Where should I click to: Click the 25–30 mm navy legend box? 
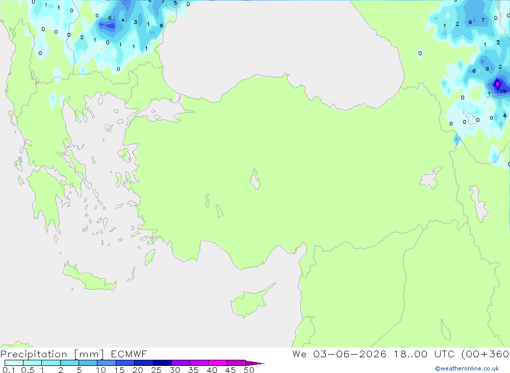[162, 363]
